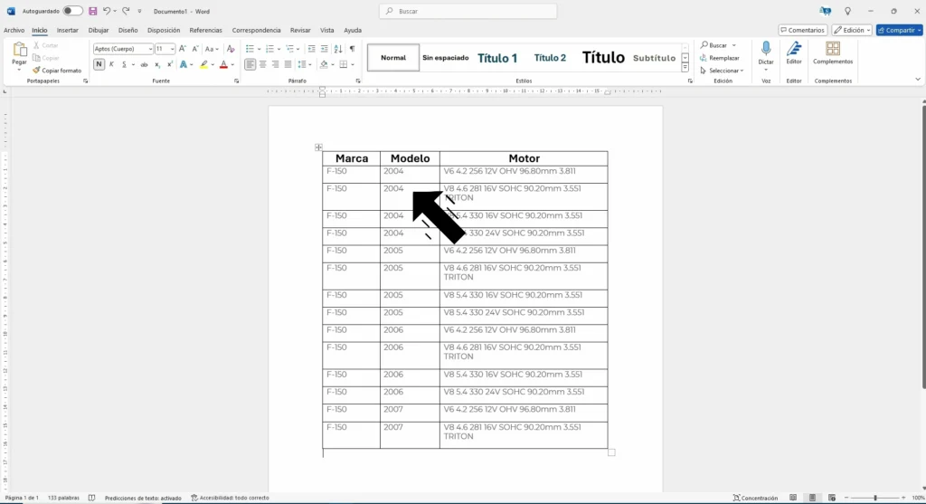Image resolution: width=926 pixels, height=504 pixels.
Task: Sort the selection alphabetically
Action: click(x=338, y=49)
